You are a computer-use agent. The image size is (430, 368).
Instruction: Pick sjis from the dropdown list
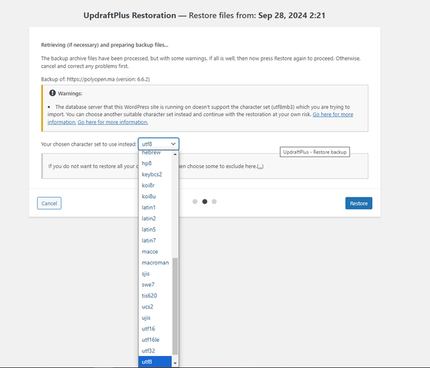(x=155, y=273)
